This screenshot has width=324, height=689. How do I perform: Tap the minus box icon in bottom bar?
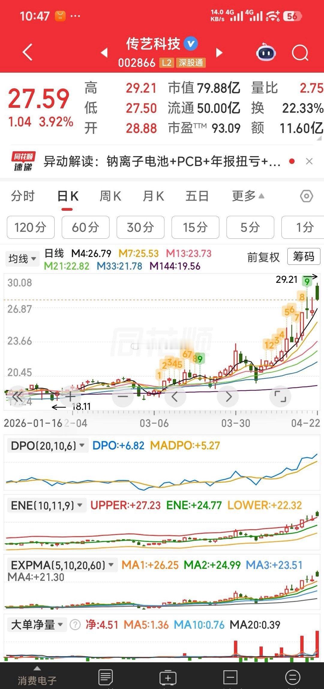pos(230,678)
